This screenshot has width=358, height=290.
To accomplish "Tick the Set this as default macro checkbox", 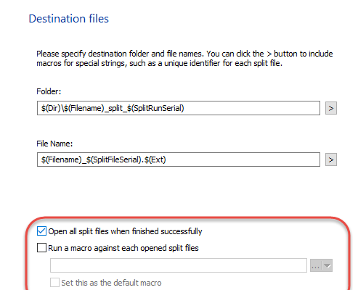I will [x=54, y=282].
